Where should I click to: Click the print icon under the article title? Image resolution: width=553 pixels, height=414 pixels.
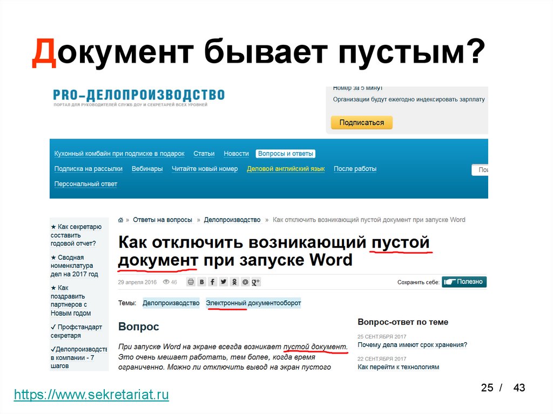pyautogui.click(x=191, y=282)
